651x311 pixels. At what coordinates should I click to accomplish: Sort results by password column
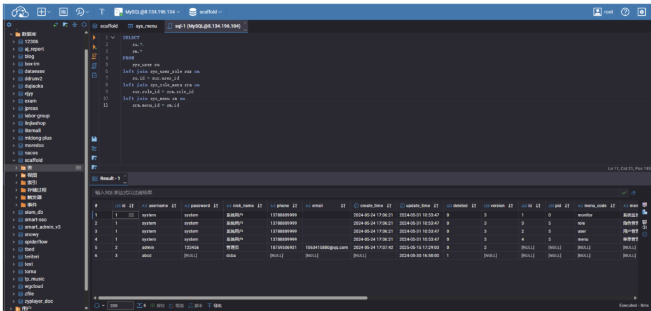click(x=216, y=206)
